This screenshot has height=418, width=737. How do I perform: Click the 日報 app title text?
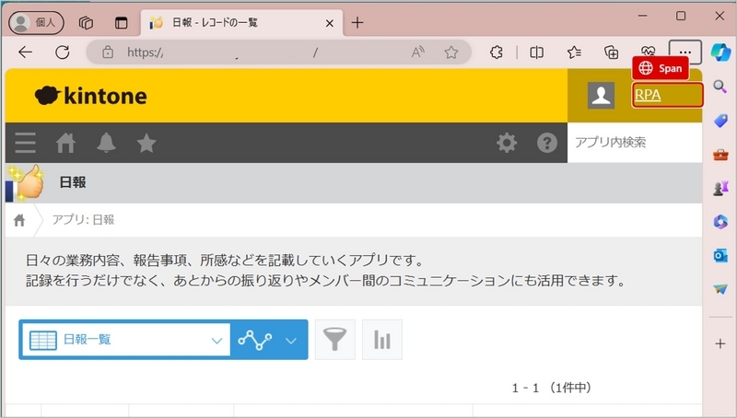pyautogui.click(x=73, y=182)
